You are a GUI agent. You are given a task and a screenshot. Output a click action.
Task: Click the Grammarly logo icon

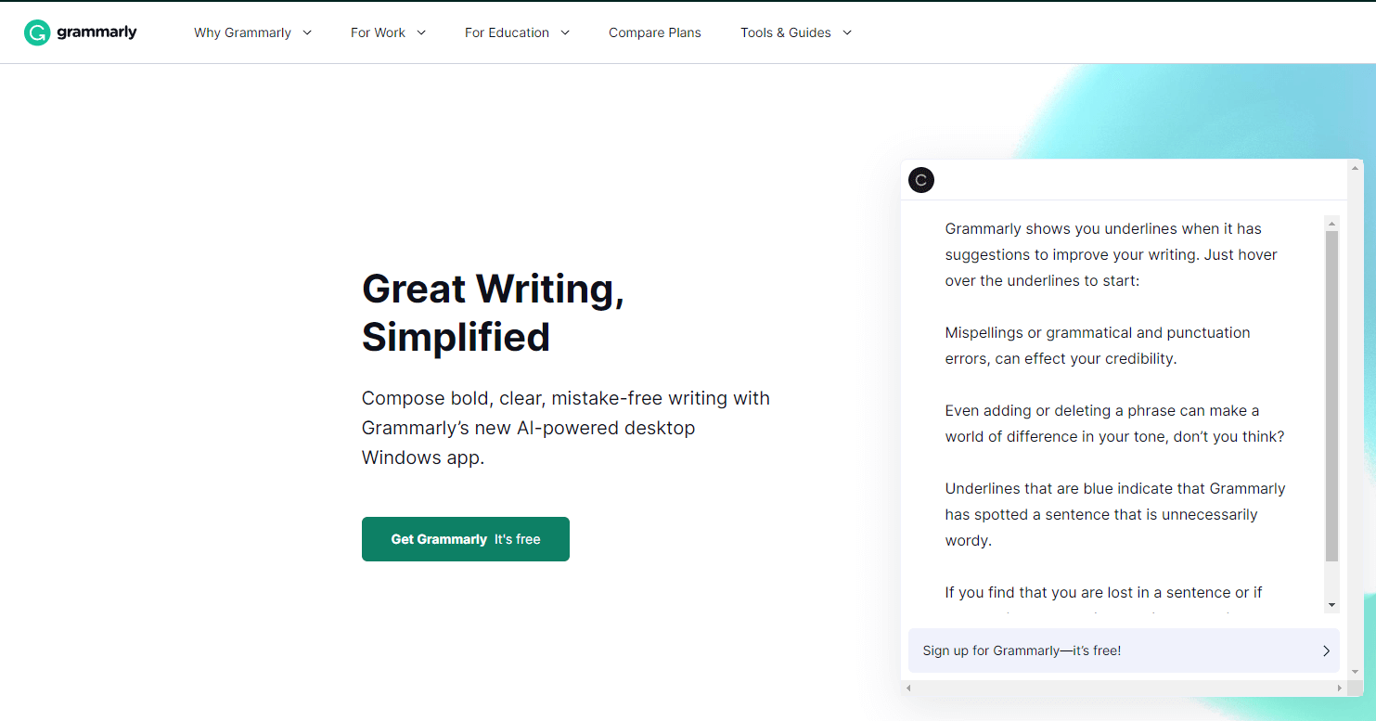pyautogui.click(x=37, y=32)
